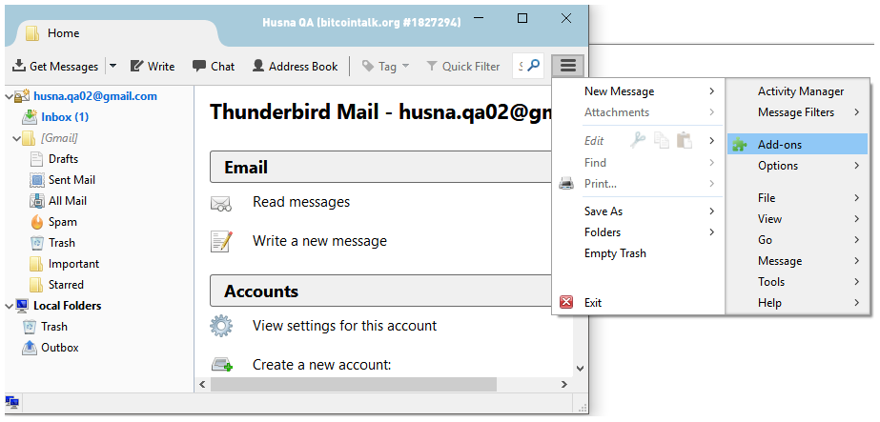The height and width of the screenshot is (422, 880).
Task: Click the notepad pencil icon
Action: [x=221, y=241]
